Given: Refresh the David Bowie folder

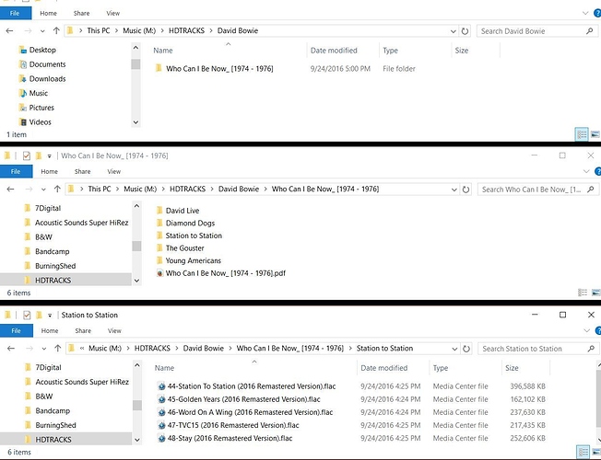Looking at the screenshot, I should (465, 31).
